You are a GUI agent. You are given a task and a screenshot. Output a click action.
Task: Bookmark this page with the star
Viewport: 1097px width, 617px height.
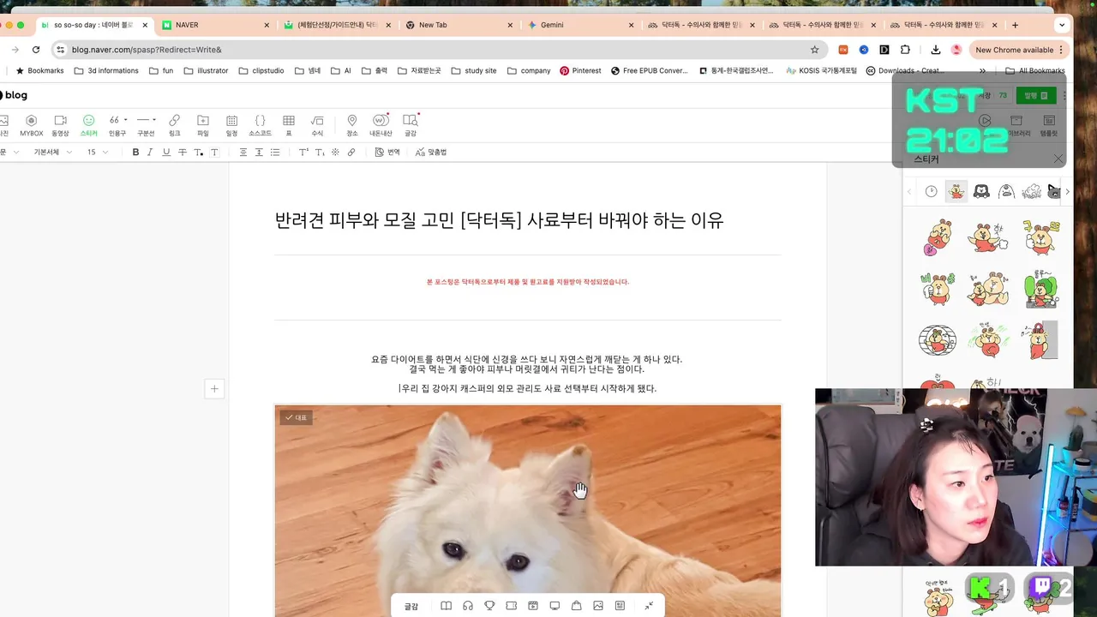pyautogui.click(x=814, y=50)
